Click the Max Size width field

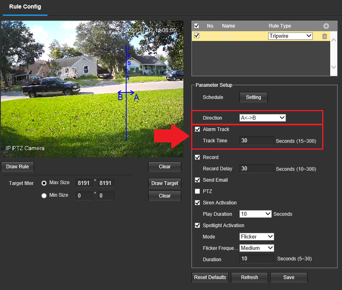tap(84, 183)
